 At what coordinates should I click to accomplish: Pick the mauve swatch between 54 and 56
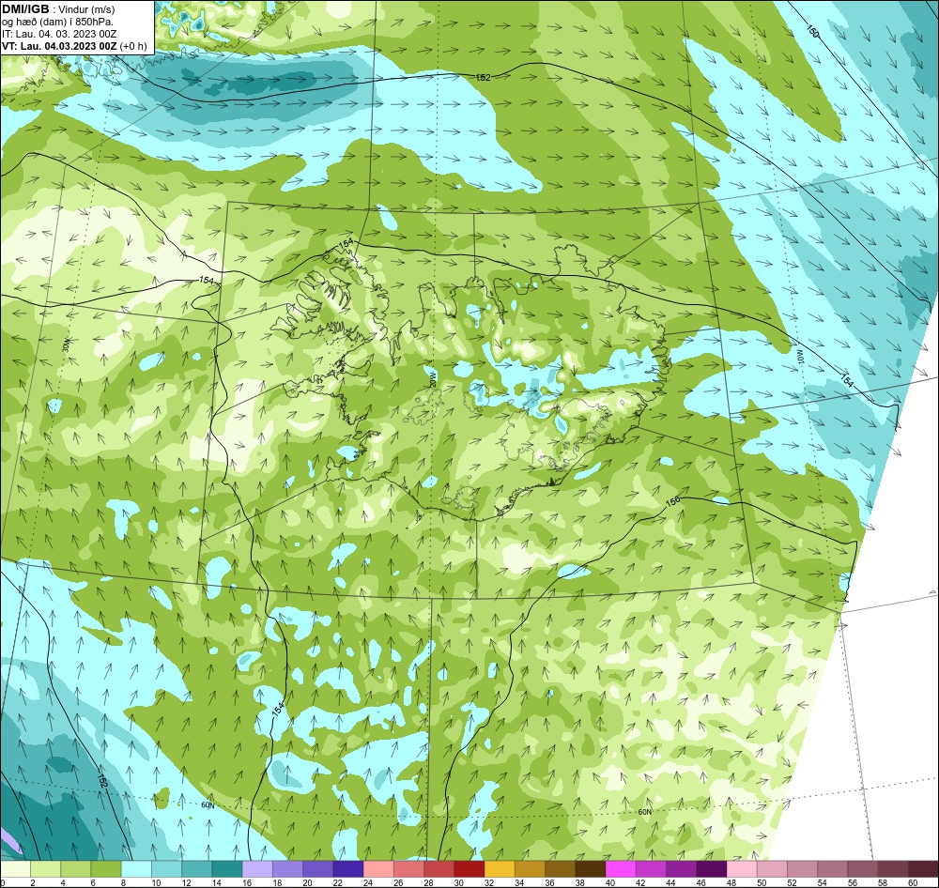833,868
